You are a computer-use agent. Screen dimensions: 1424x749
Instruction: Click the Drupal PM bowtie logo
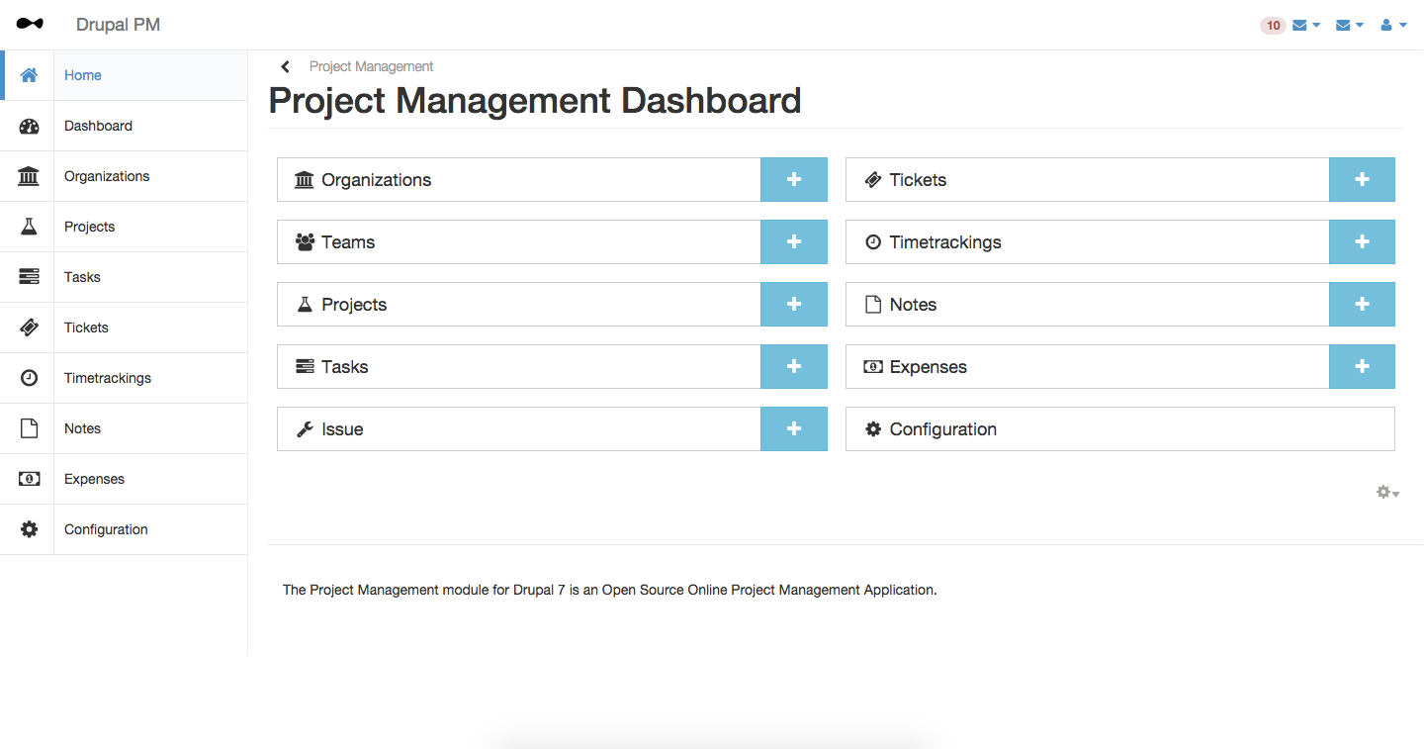click(x=30, y=24)
